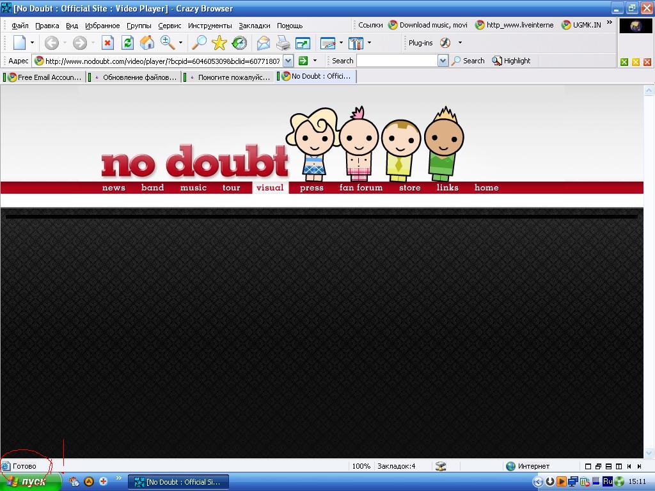655x491 pixels.
Task: Open the fan forum link
Action: pyautogui.click(x=361, y=187)
